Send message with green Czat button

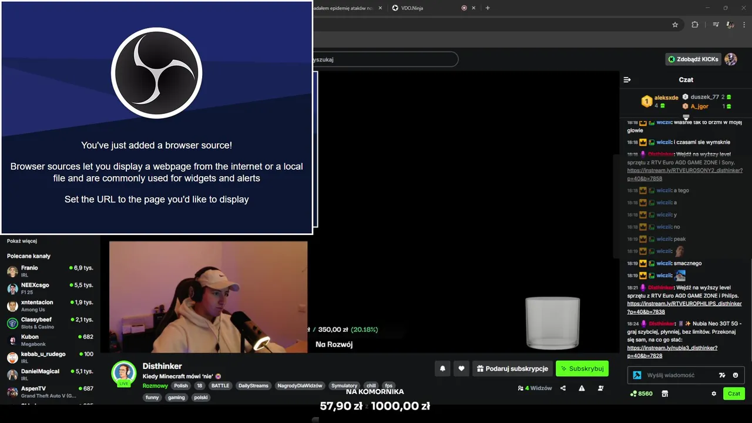pyautogui.click(x=734, y=394)
